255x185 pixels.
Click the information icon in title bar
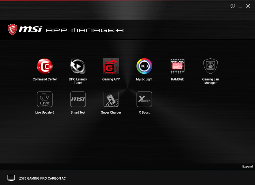(x=233, y=6)
